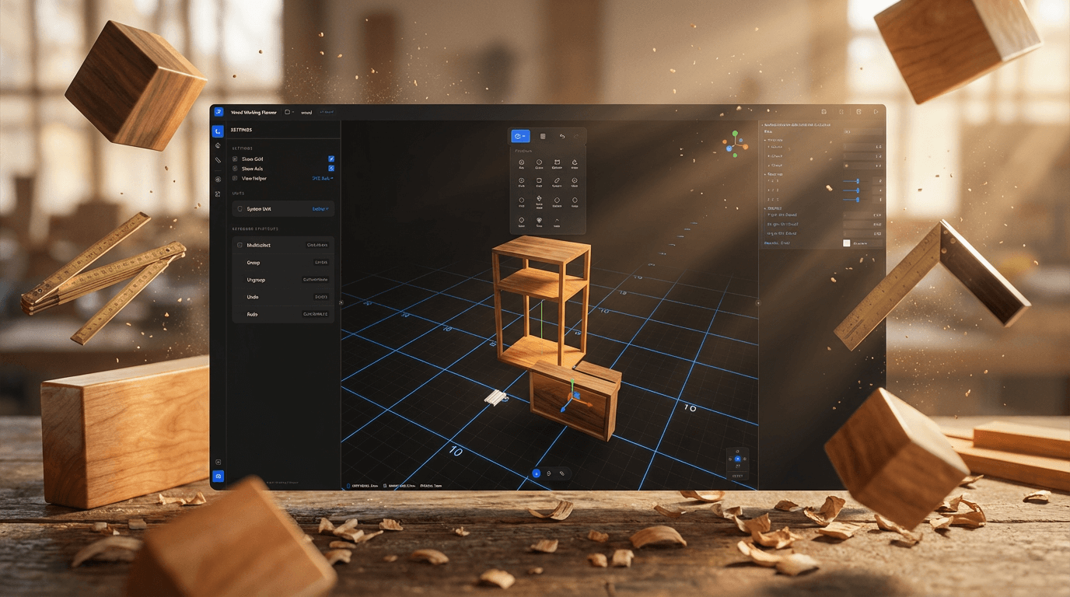Viewport: 1070px width, 597px height.
Task: Open the System Unit dropdown
Action: [x=320, y=209]
